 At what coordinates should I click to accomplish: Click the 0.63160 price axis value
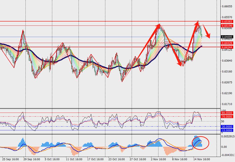click(x=227, y=72)
